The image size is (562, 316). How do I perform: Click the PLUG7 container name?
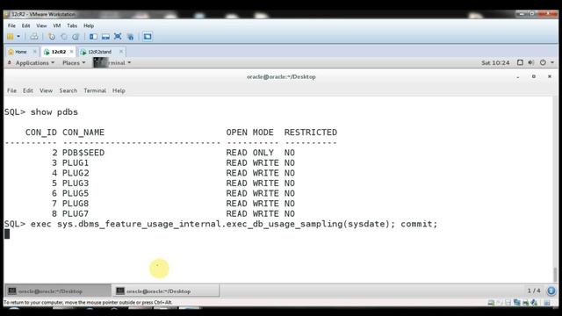tap(76, 214)
